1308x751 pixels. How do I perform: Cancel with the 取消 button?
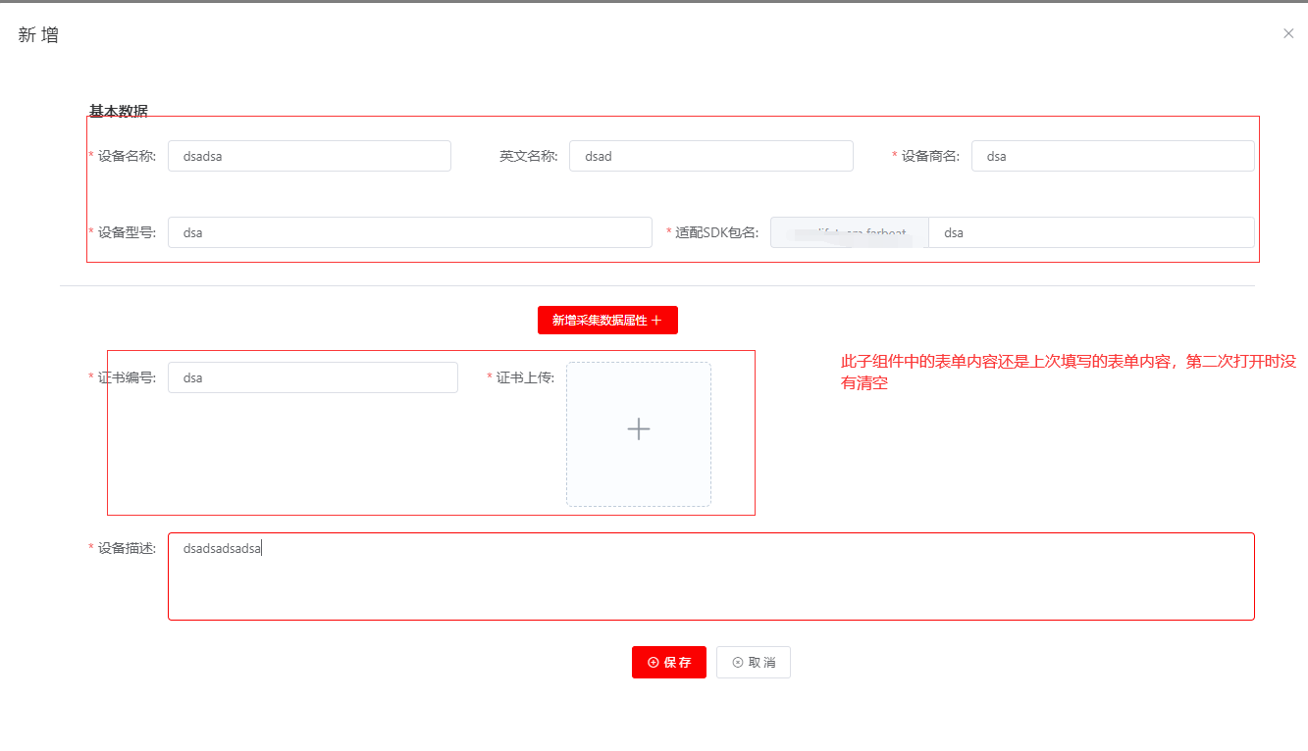(x=754, y=662)
